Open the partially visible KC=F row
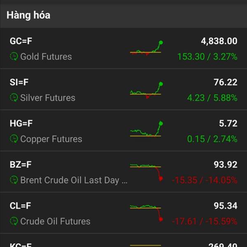 (123, 243)
